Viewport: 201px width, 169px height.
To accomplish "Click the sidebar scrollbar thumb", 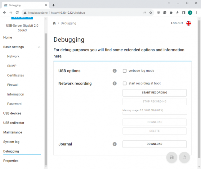I will point(46,99).
